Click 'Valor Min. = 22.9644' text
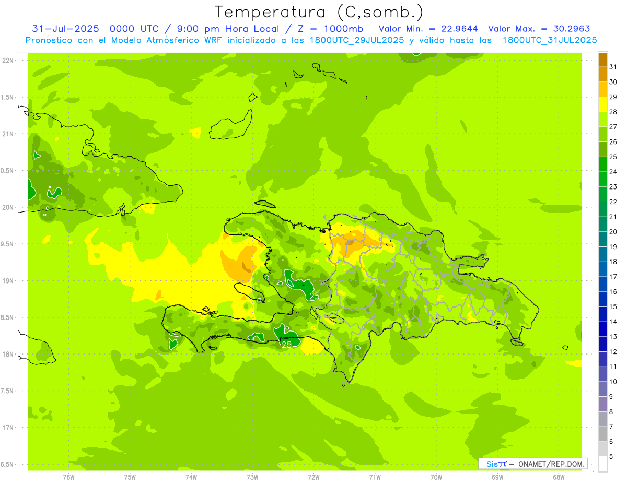 (428, 29)
